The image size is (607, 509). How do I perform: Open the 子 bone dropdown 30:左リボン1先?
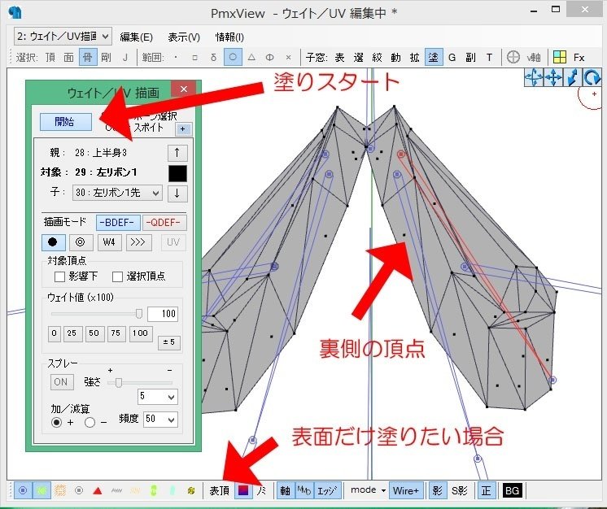click(117, 192)
